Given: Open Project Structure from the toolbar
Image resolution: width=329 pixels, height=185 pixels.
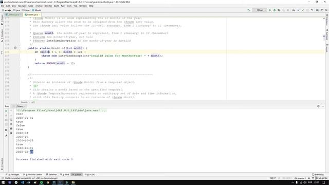Looking at the screenshot, I should 318,10.
